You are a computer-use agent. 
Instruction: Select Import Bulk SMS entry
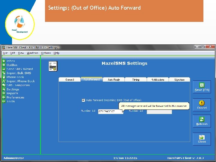click(x=19, y=73)
